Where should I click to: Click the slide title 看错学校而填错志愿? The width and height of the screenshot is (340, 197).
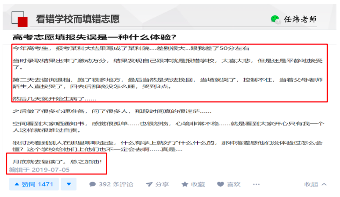click(78, 19)
